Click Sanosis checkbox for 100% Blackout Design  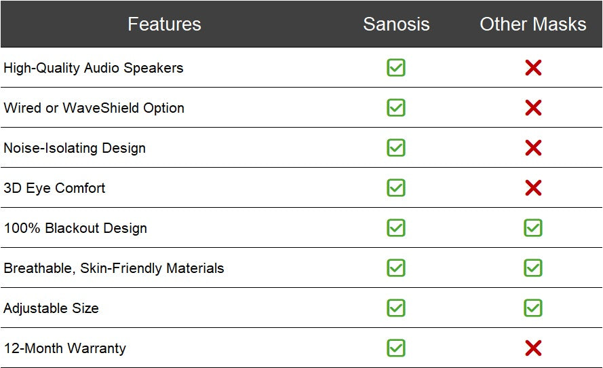[x=396, y=227]
